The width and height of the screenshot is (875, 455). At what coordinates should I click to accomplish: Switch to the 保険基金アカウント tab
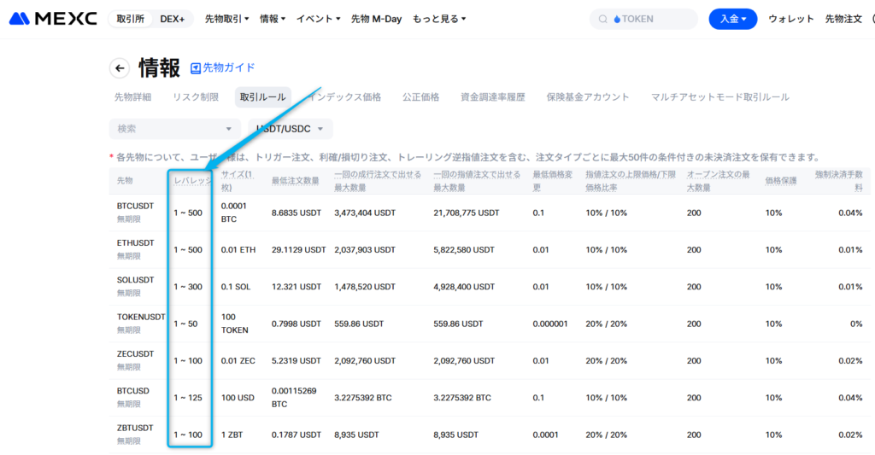588,97
